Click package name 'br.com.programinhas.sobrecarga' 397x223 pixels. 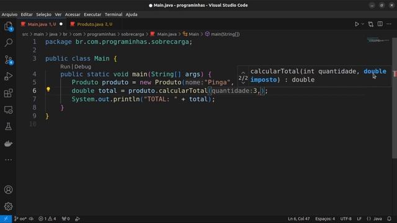pyautogui.click(x=132, y=42)
